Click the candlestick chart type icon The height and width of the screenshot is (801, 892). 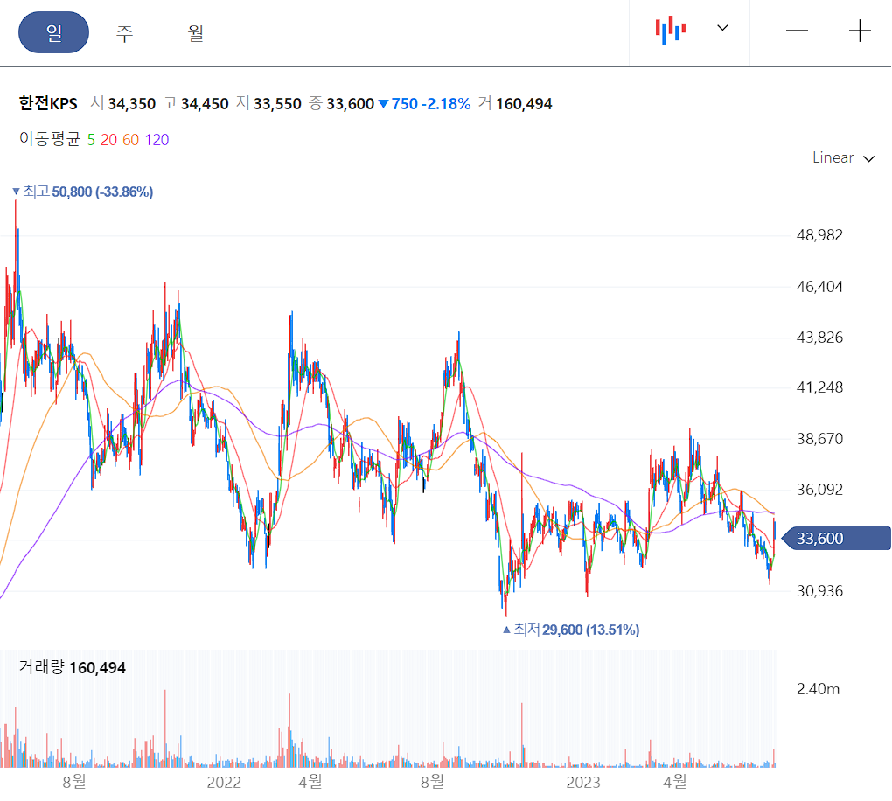671,30
